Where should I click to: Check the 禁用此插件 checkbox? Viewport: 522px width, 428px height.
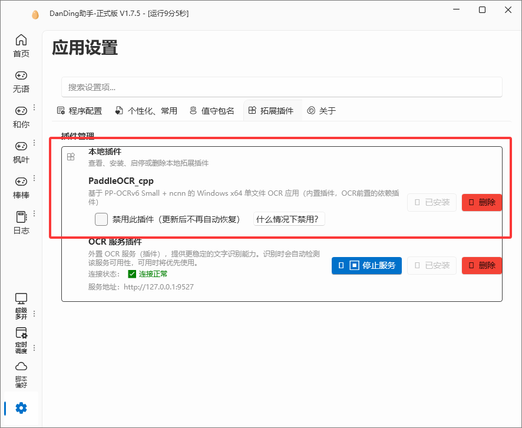coord(101,219)
